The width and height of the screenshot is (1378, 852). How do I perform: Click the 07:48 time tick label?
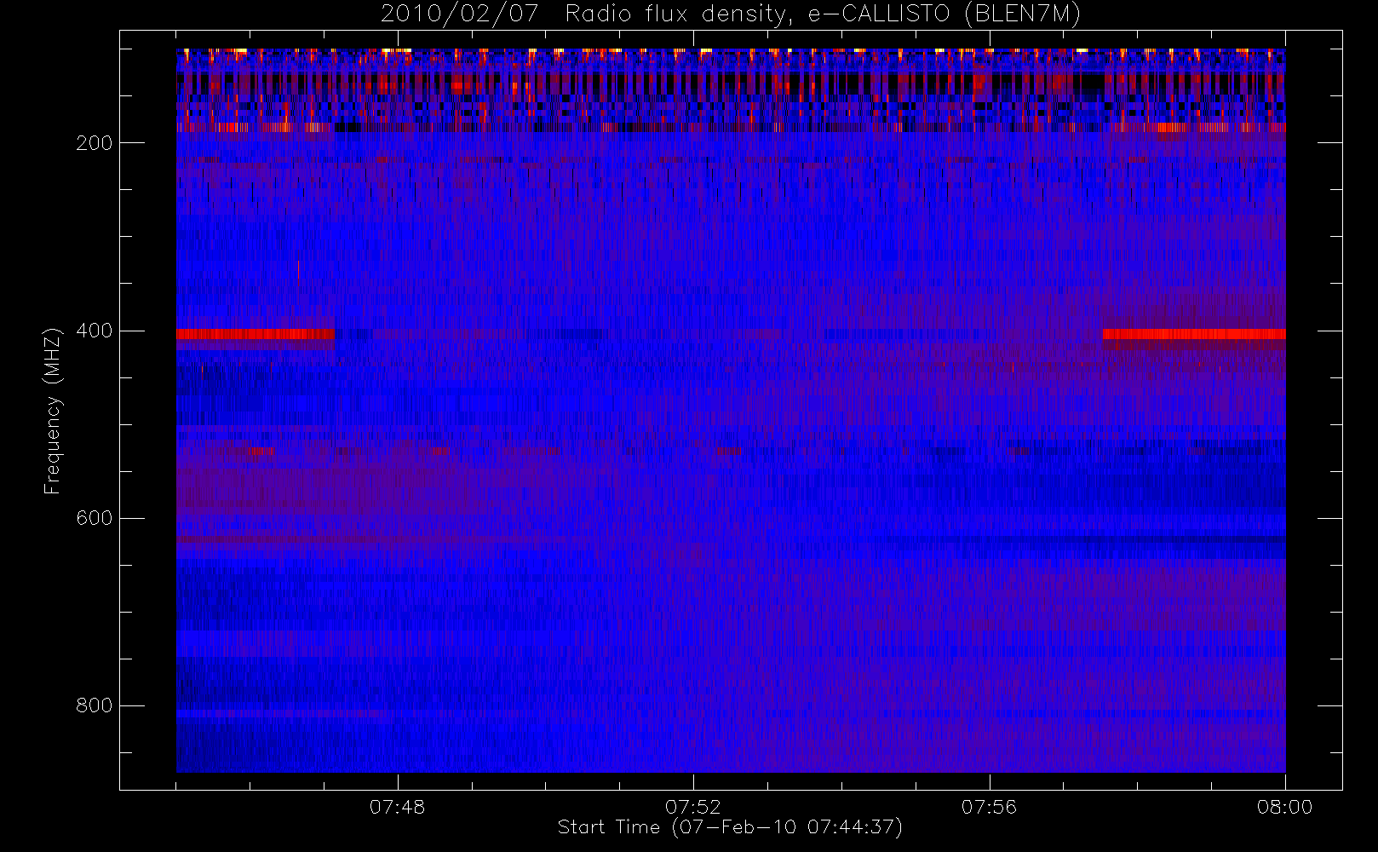point(397,807)
